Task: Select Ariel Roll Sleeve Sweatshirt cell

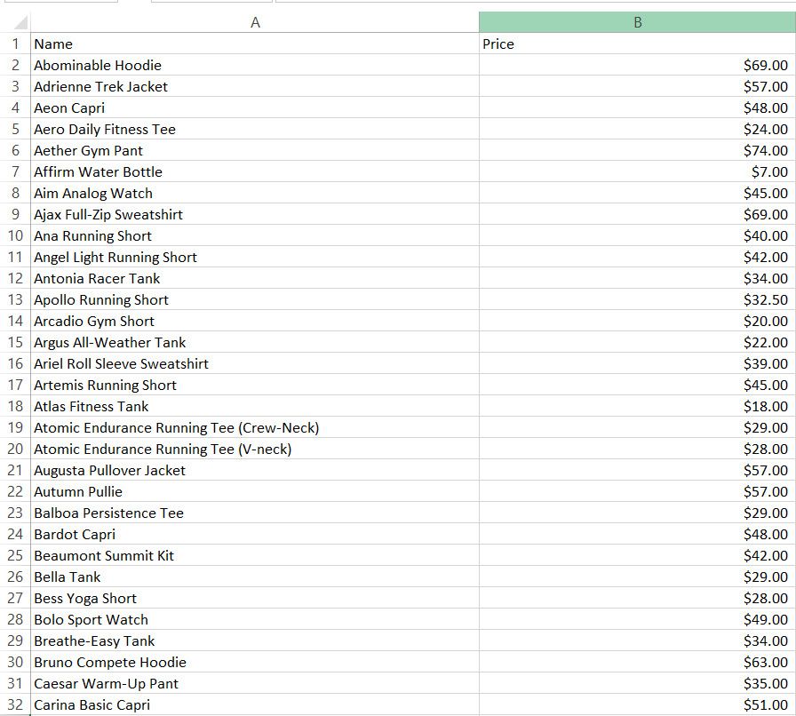Action: pyautogui.click(x=255, y=363)
